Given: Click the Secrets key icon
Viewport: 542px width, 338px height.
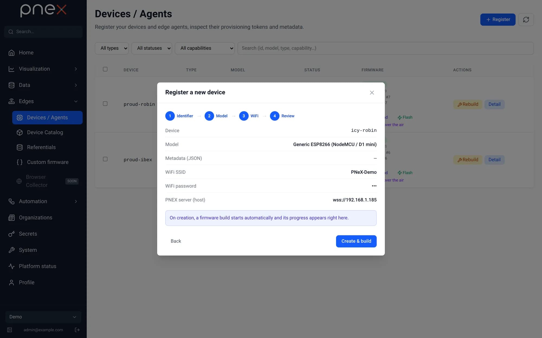Looking at the screenshot, I should tap(11, 234).
